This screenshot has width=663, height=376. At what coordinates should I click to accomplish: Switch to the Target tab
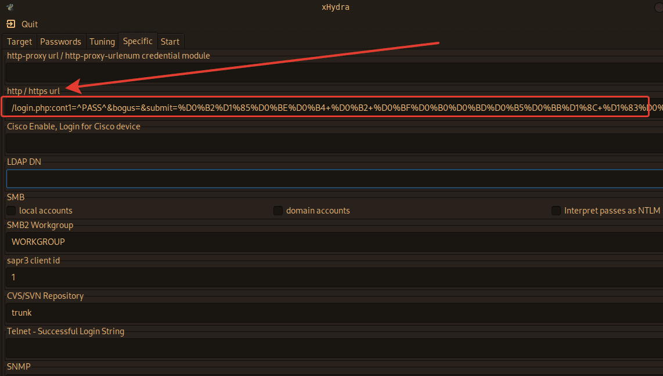click(x=19, y=42)
